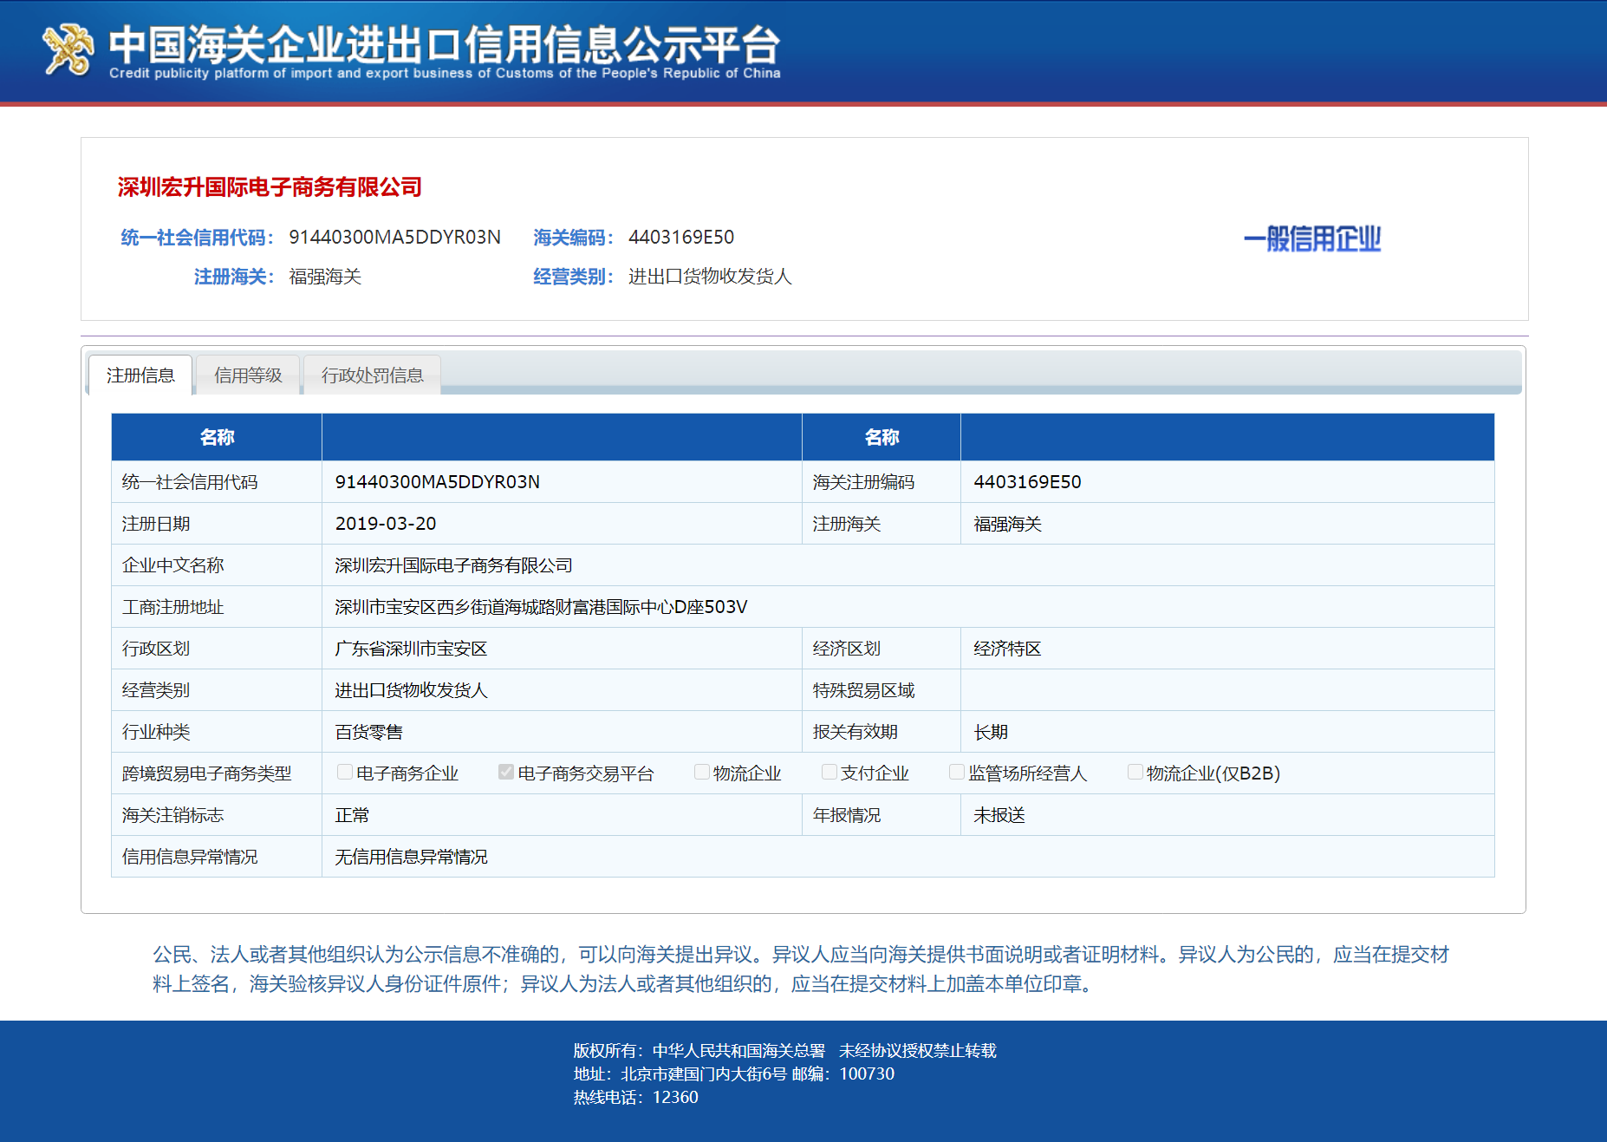This screenshot has height=1142, width=1607.
Task: Select the header credit code 91440300MA5DDYR03N
Action: [x=394, y=238]
